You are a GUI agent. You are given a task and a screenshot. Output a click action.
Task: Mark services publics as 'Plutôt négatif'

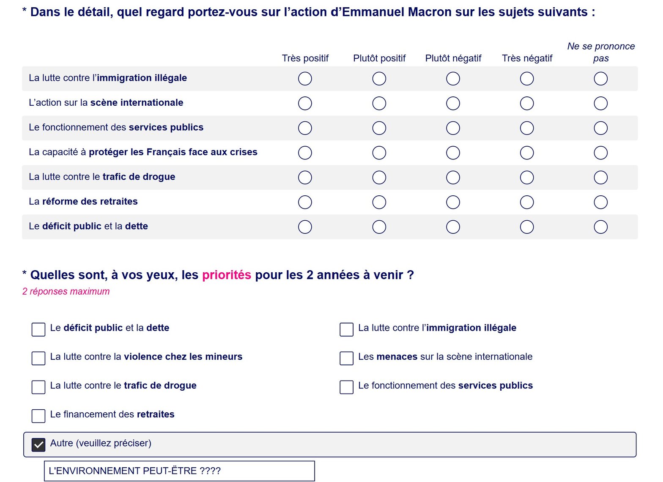click(453, 128)
